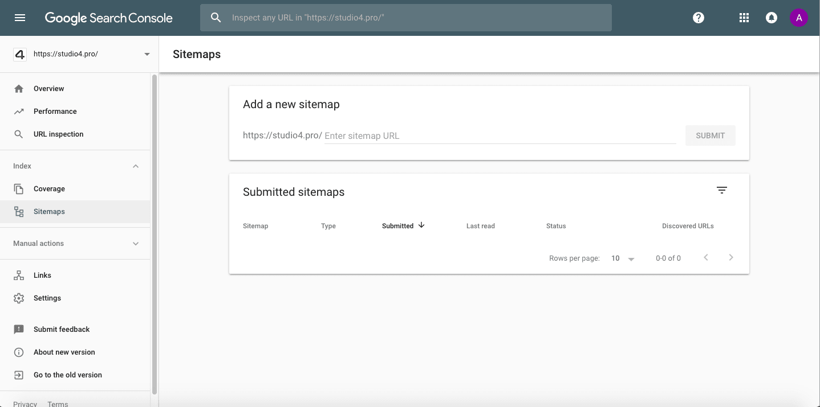
Task: Click the studio4.pro property favicon
Action: click(x=20, y=54)
